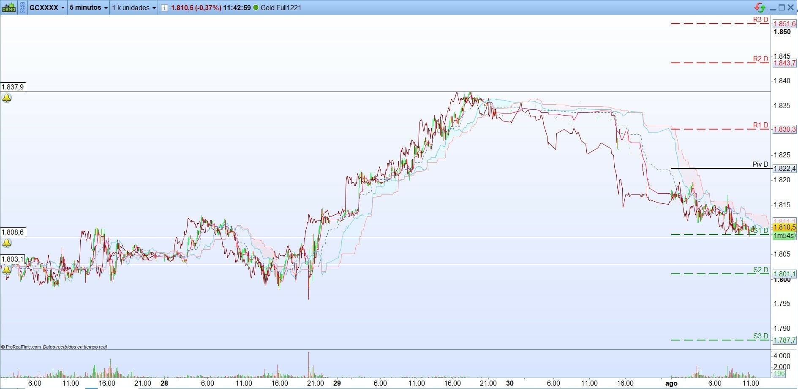Click the 29 date marker on time axis

pos(337,384)
